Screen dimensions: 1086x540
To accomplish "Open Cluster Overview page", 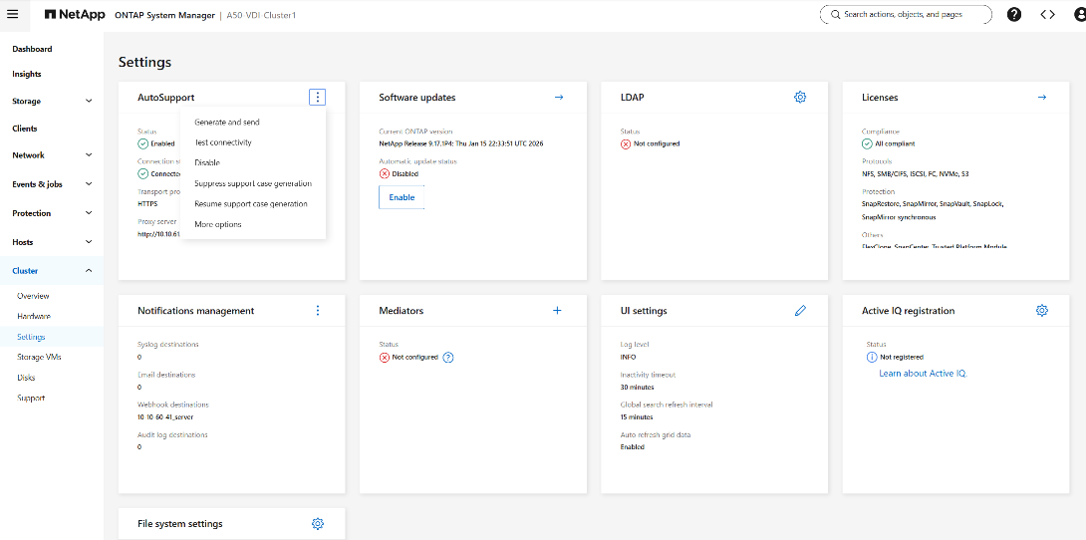I will coord(33,296).
